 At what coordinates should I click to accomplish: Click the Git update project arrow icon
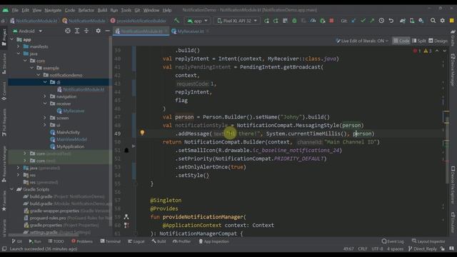353,21
